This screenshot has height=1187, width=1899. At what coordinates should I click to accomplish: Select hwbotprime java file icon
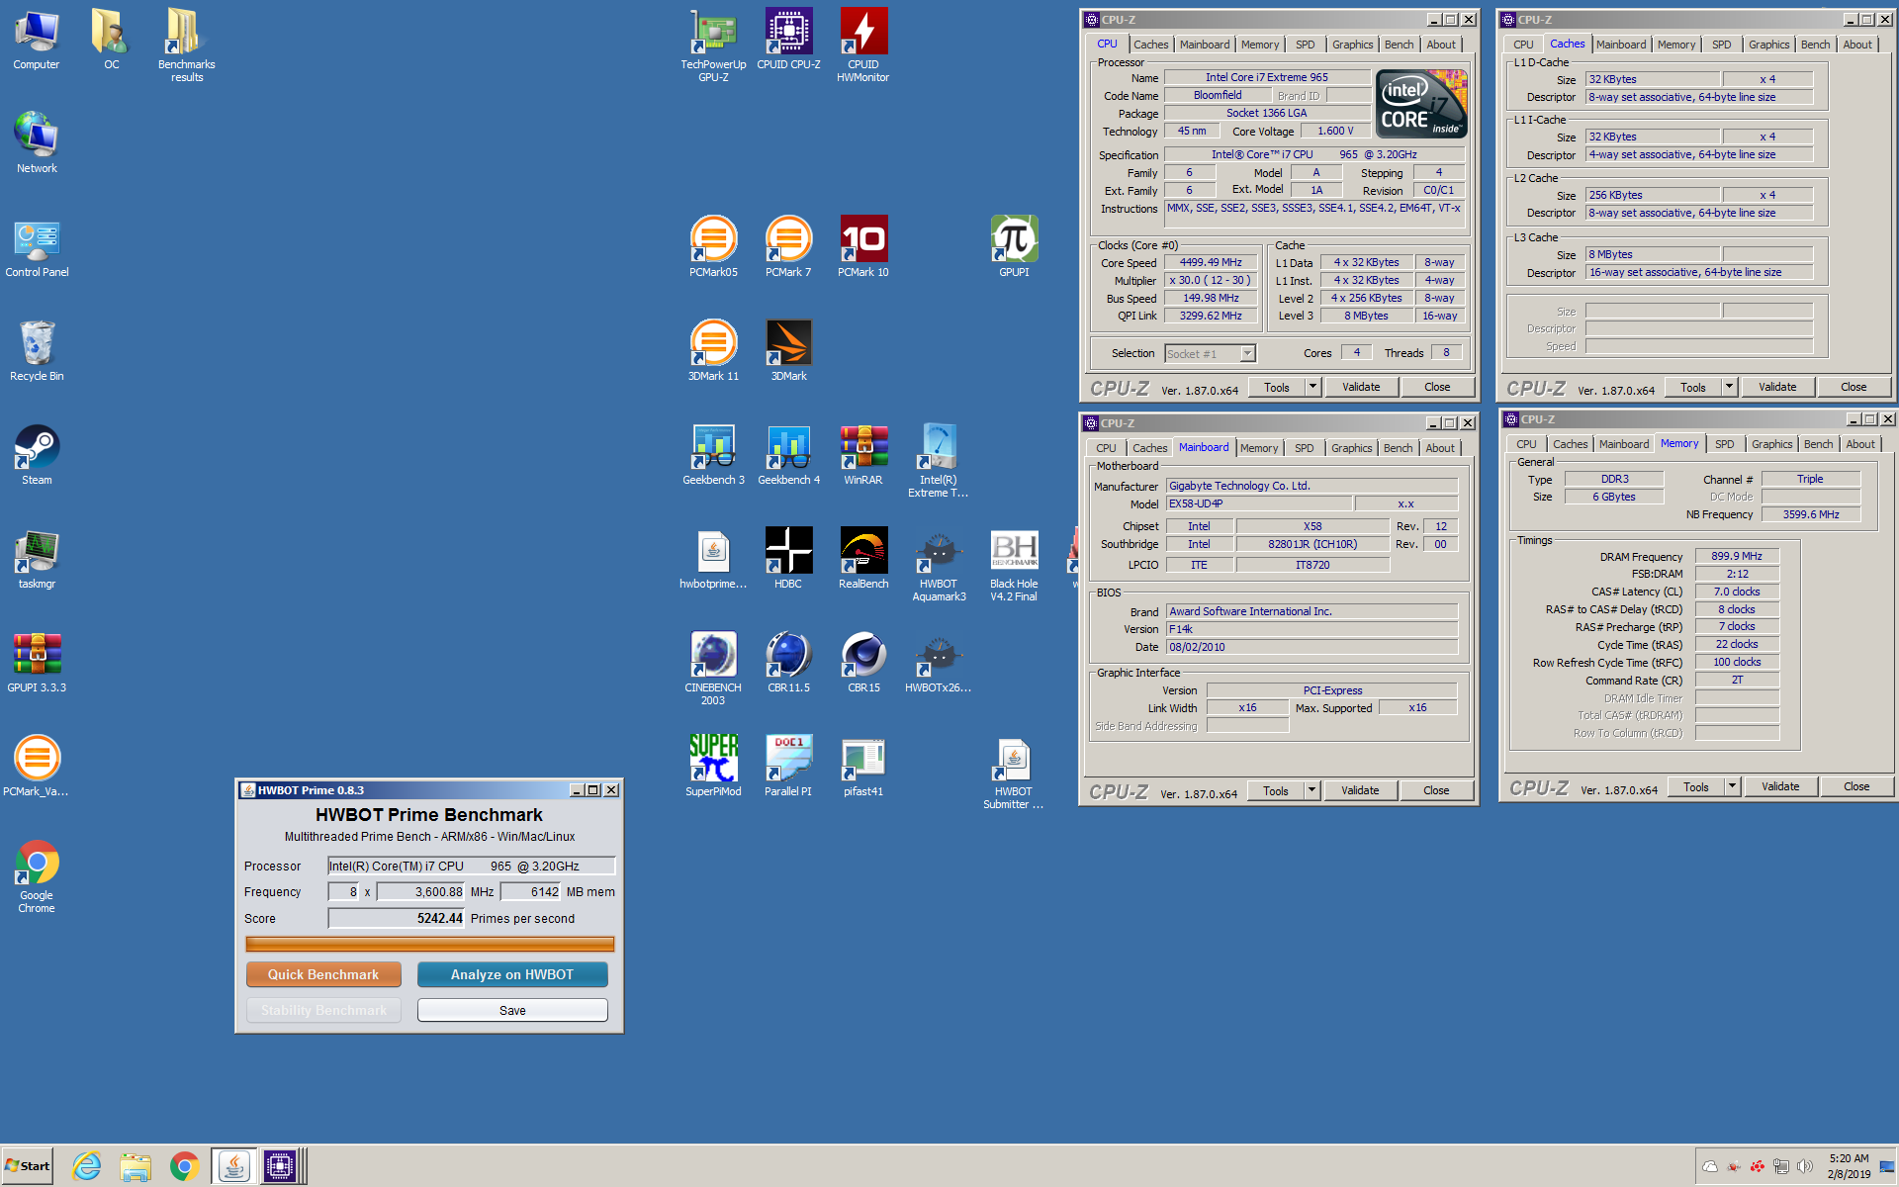click(713, 559)
